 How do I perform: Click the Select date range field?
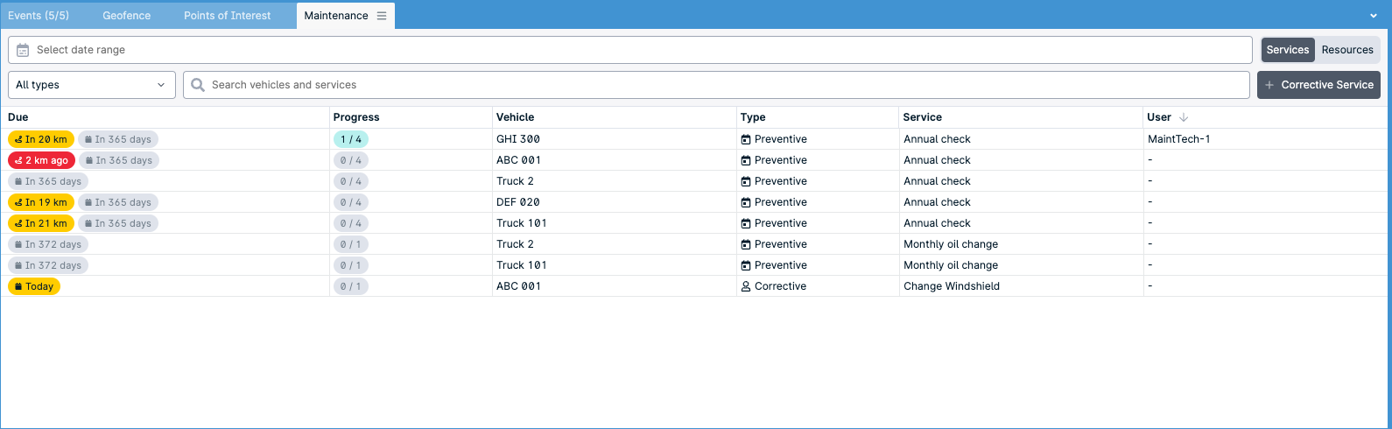pos(630,50)
